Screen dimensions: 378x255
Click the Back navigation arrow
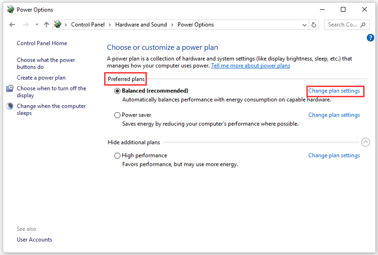(x=12, y=25)
